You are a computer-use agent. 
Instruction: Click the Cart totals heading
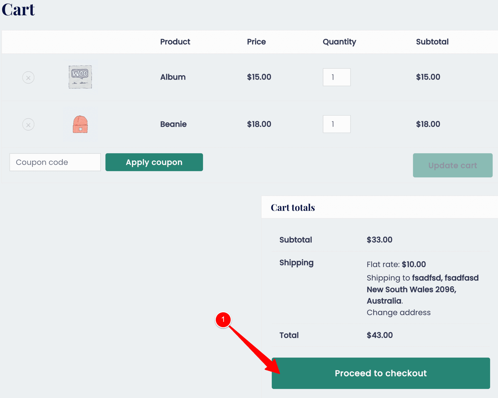pos(293,207)
